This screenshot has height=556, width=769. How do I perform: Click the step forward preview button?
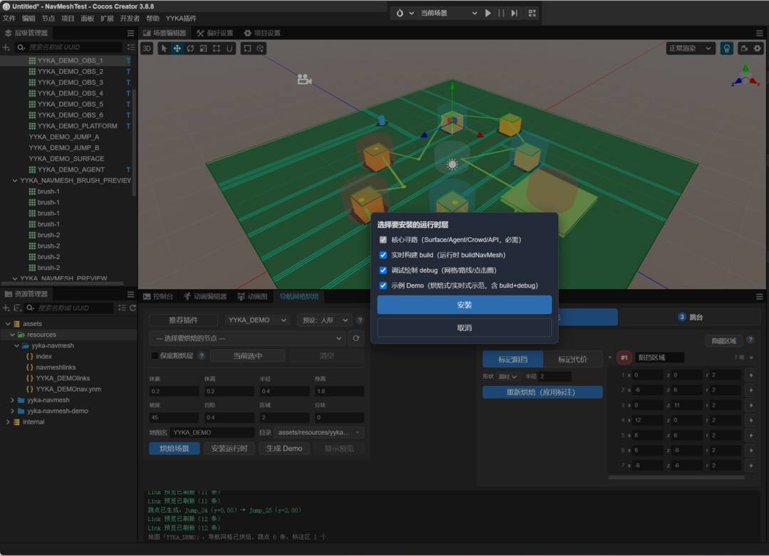(514, 14)
